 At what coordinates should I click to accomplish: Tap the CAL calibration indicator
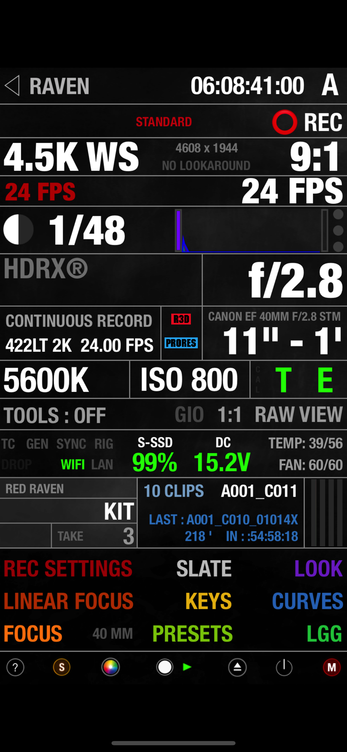click(258, 380)
